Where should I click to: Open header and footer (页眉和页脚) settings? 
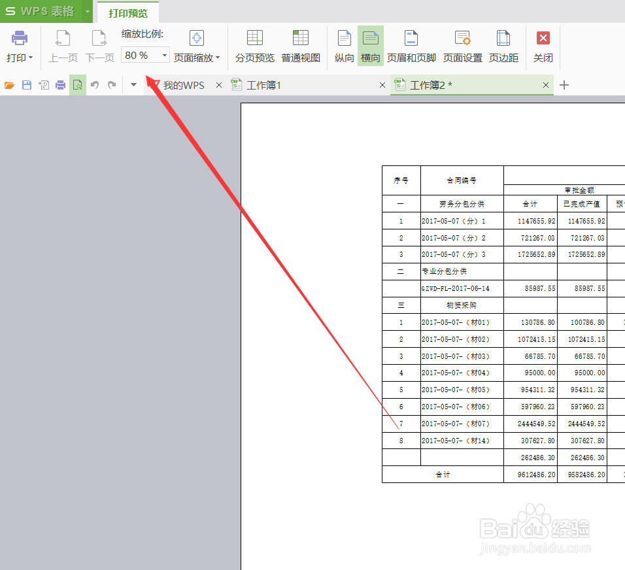411,46
